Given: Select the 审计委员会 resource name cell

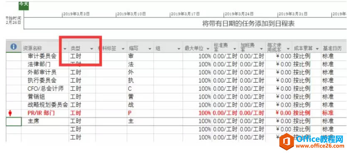Looking at the screenshot, I should 45,56.
